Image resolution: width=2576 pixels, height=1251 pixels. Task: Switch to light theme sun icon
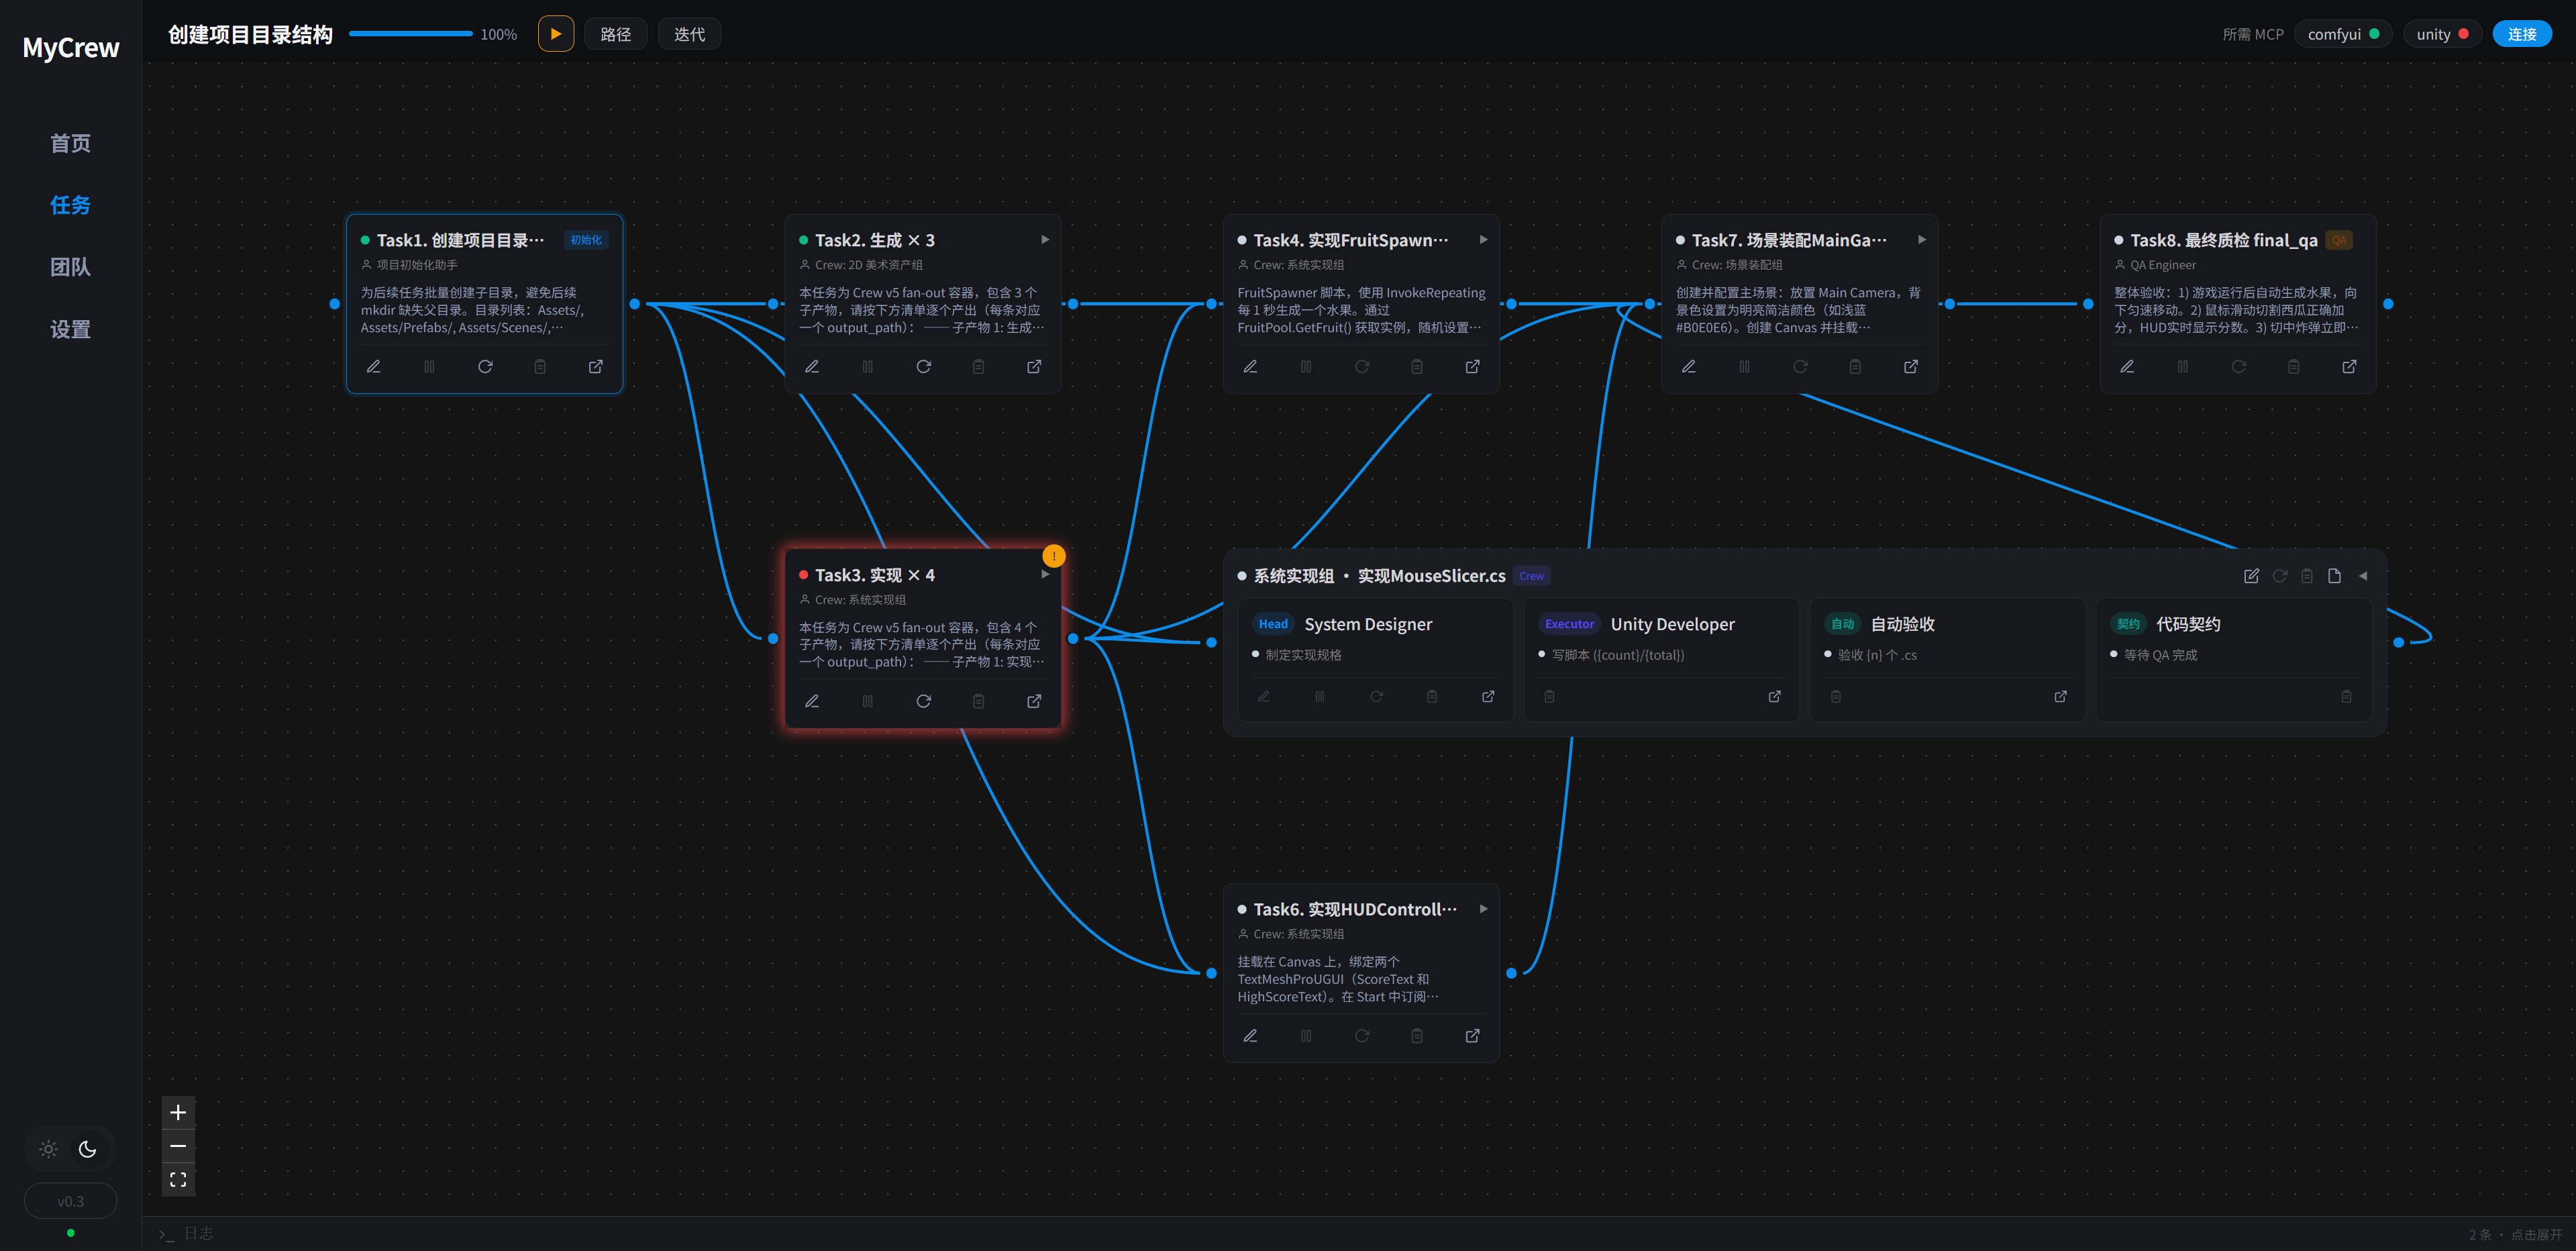pyautogui.click(x=48, y=1150)
